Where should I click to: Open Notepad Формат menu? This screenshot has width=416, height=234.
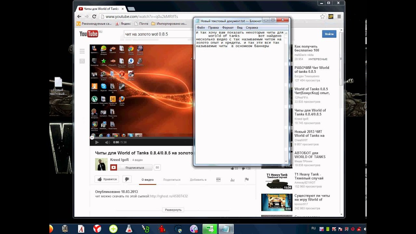228,28
